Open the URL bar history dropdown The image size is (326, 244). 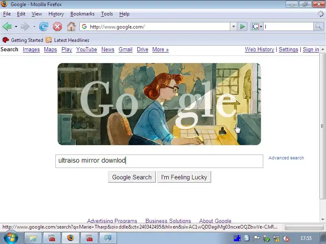[x=233, y=26]
